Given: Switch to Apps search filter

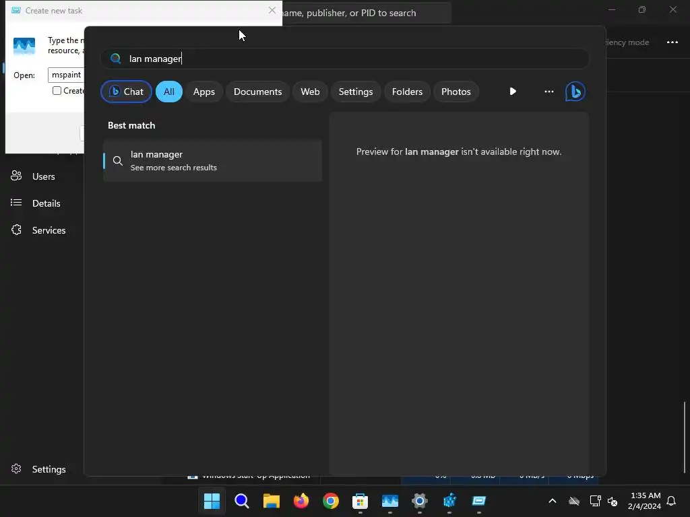Looking at the screenshot, I should tap(203, 92).
